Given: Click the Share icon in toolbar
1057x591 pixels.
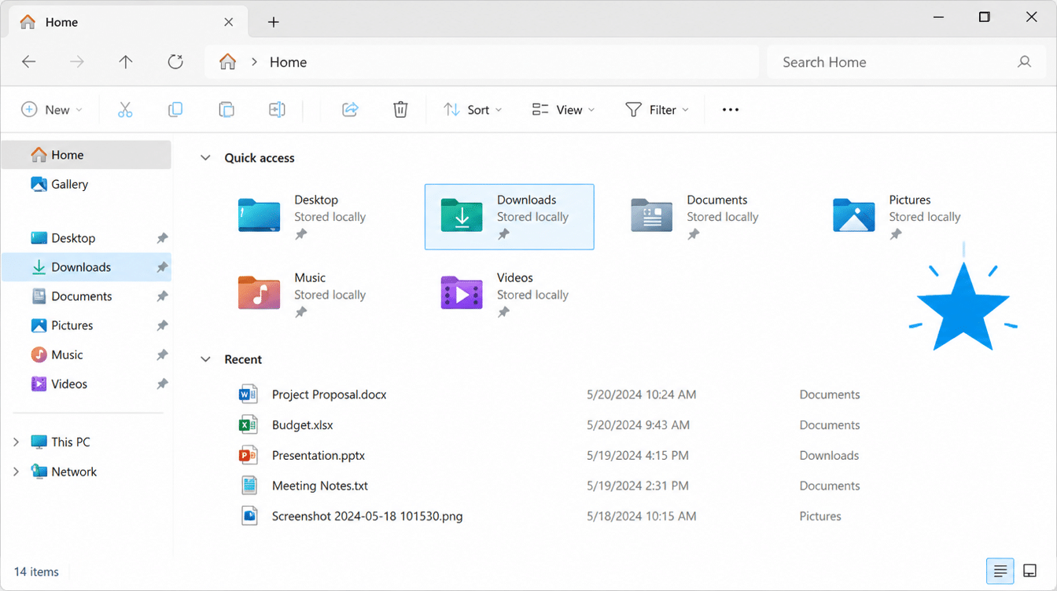Looking at the screenshot, I should pos(350,110).
